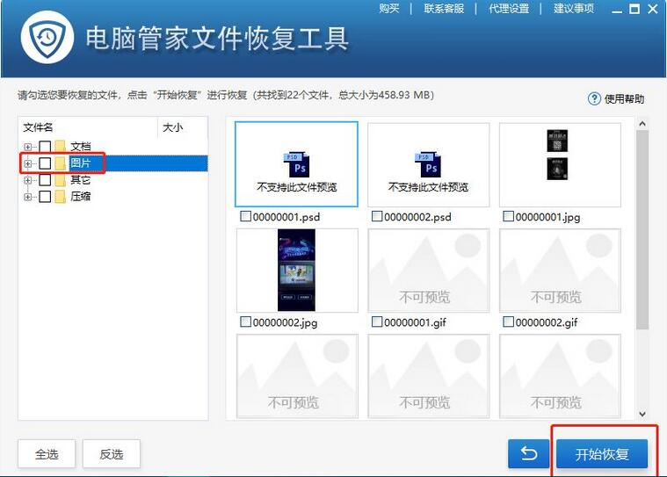Click the 00000002.jpg file name
This screenshot has width=667, height=477.
click(285, 322)
